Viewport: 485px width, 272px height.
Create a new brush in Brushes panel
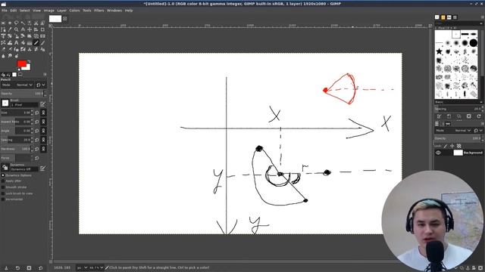click(449, 116)
